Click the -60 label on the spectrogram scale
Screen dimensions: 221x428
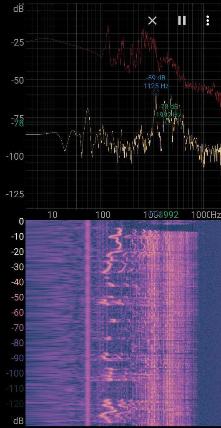[x=18, y=312]
